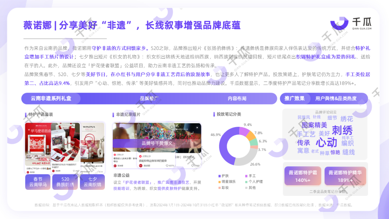Open the WINONA gift bag thumbnail

coord(92,148)
